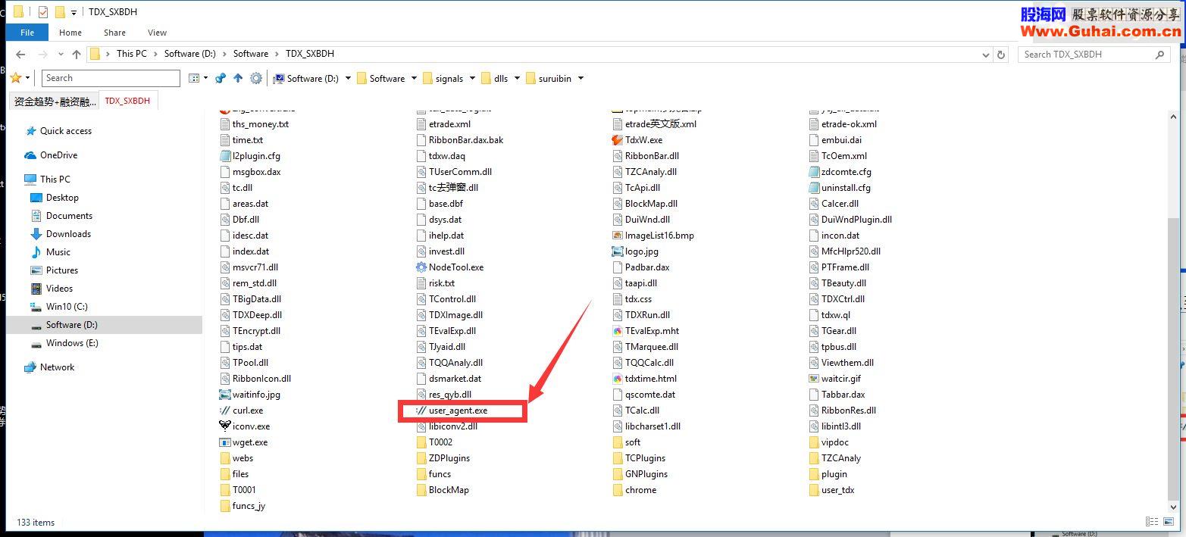Open the Share ribbon tab
Image resolution: width=1186 pixels, height=537 pixels.
tap(115, 33)
